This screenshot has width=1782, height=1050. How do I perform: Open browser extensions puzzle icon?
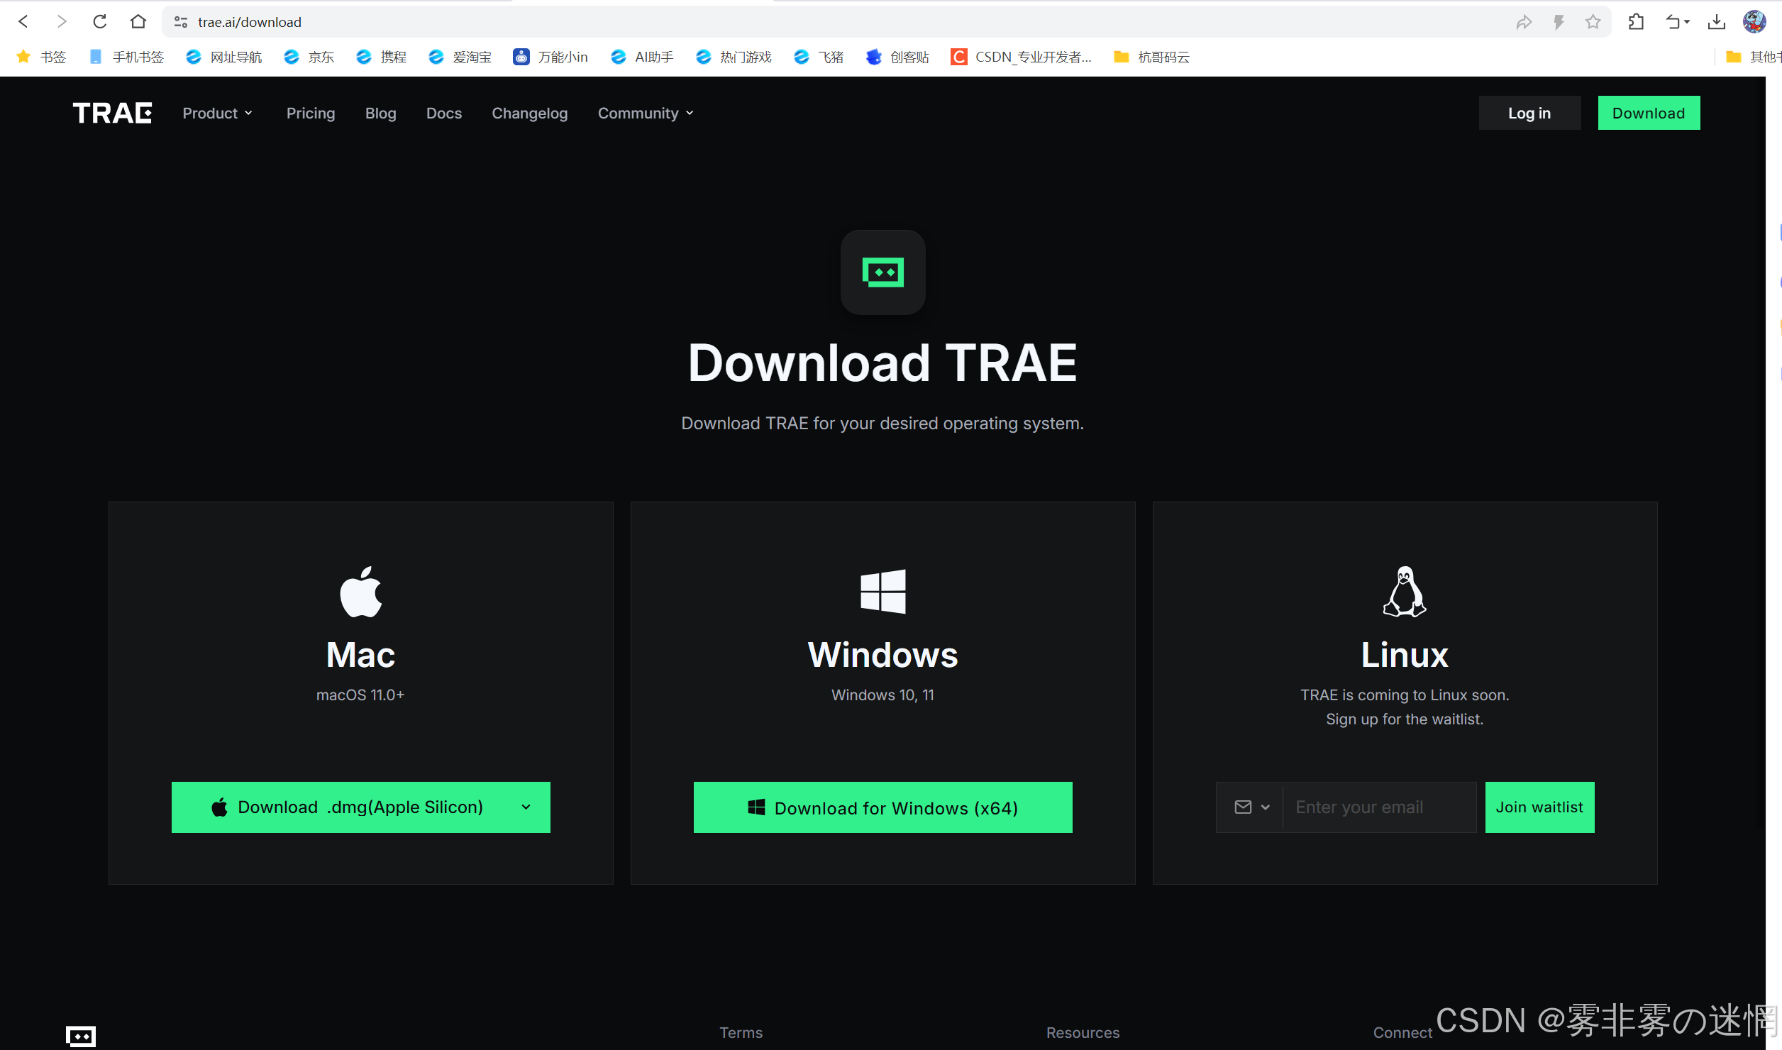pos(1636,22)
